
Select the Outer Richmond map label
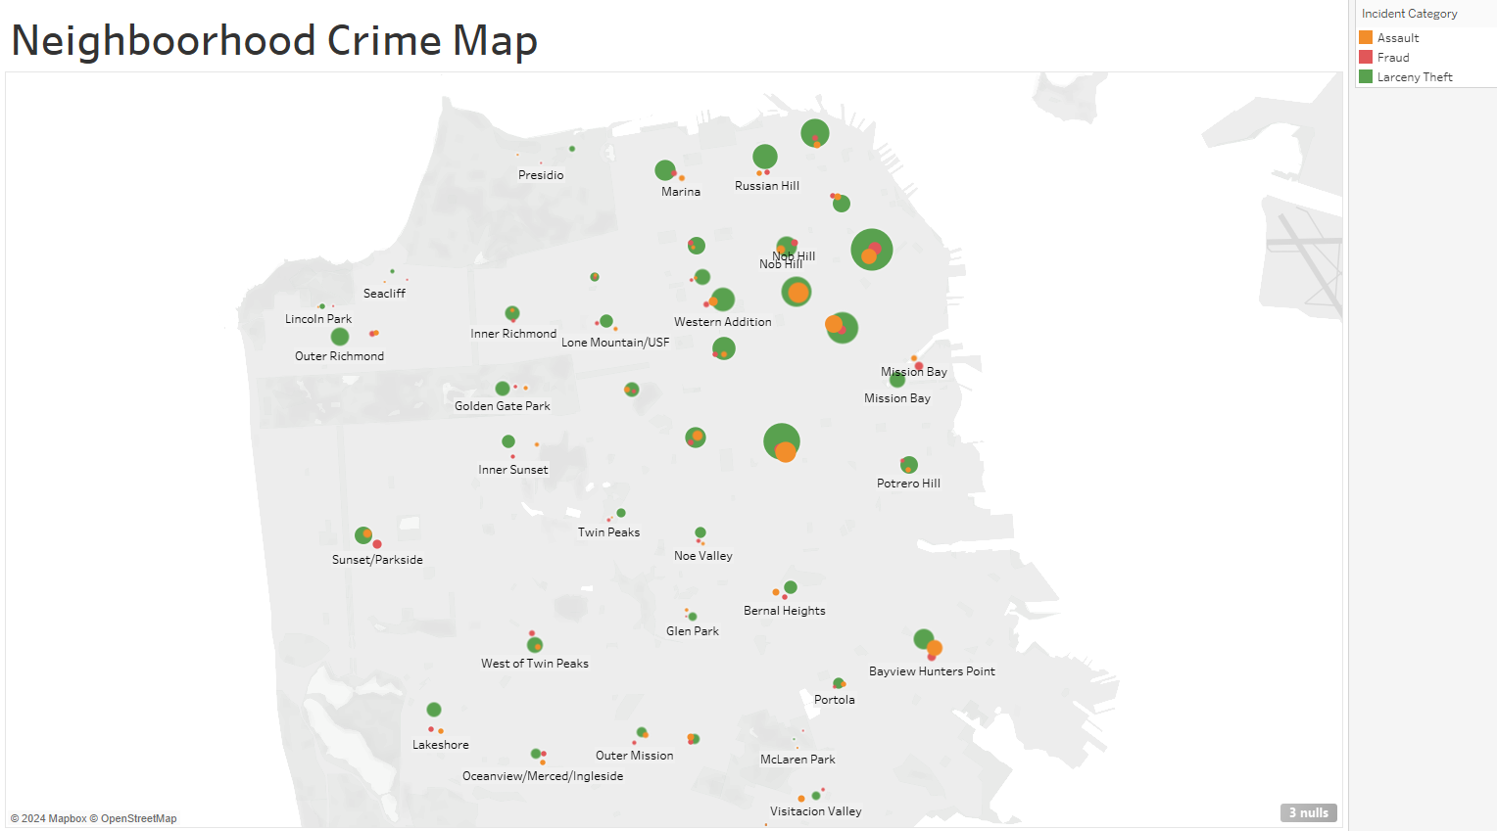click(339, 356)
